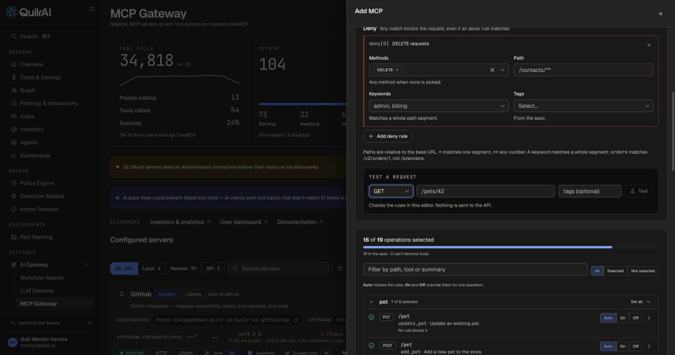Close the Add MCP panel

661,14
